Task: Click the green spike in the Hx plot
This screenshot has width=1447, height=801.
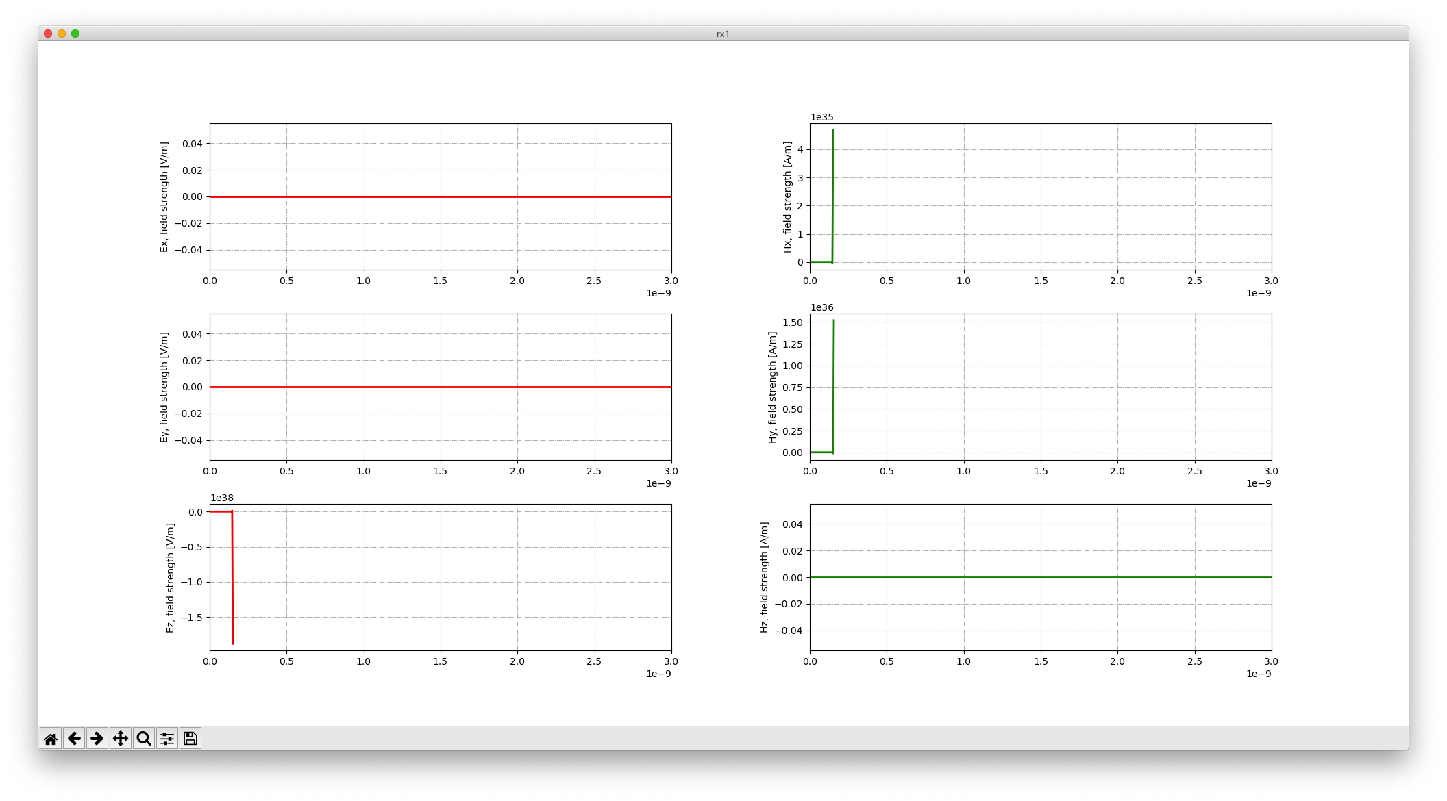Action: [x=832, y=192]
